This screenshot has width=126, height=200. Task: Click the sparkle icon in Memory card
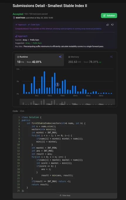[111, 57]
